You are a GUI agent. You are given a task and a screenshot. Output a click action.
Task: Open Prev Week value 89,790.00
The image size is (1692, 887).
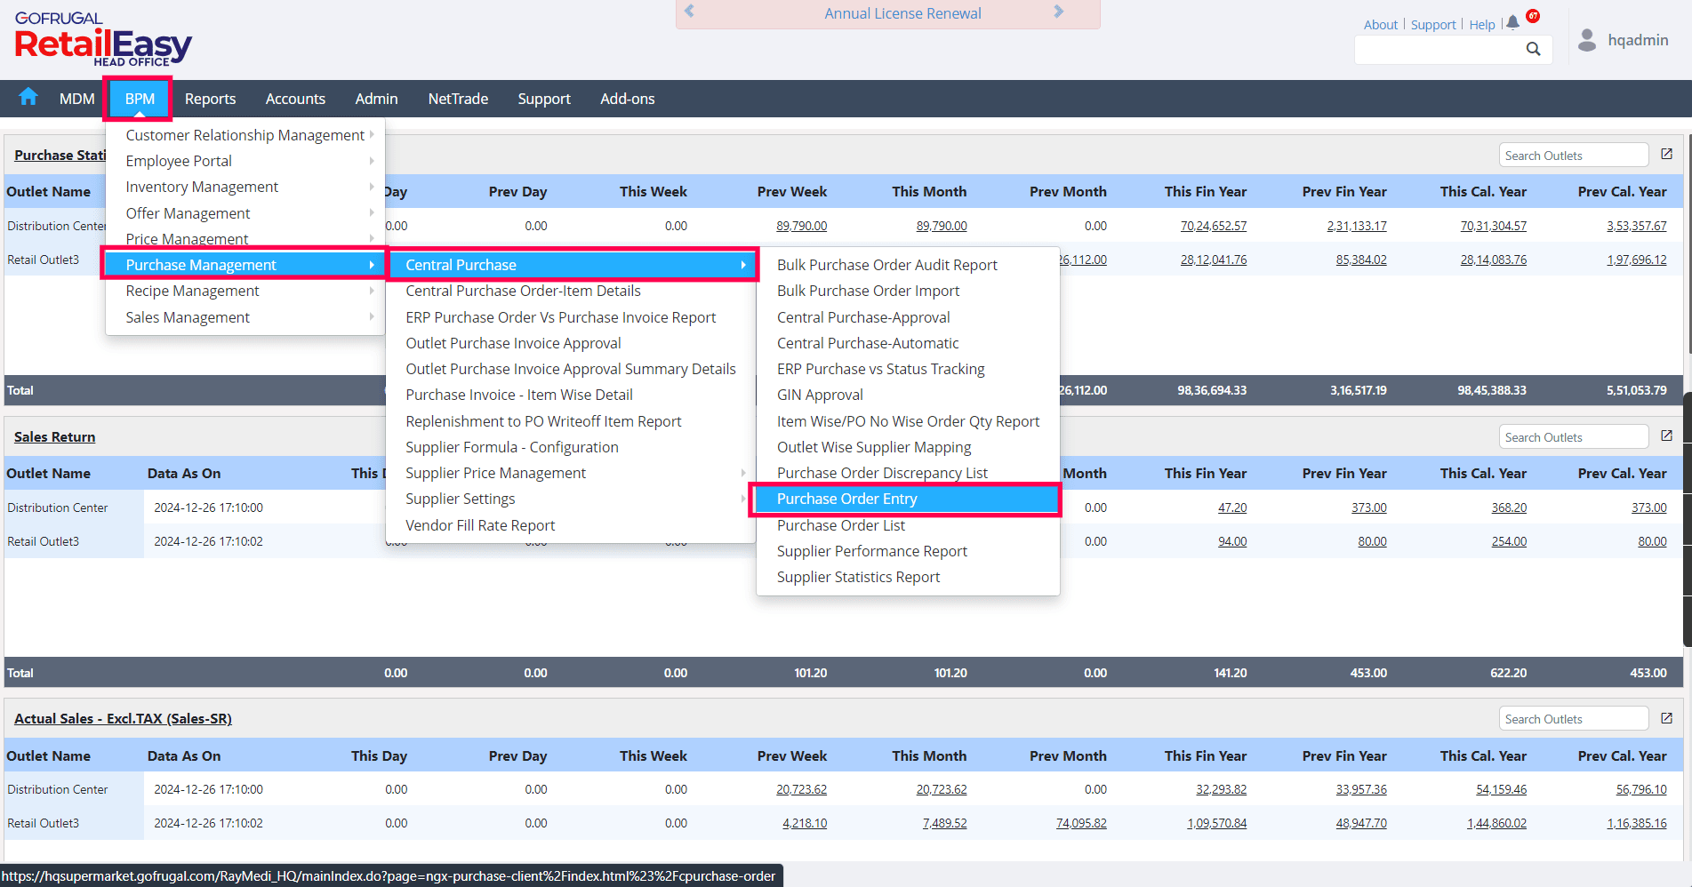801,226
